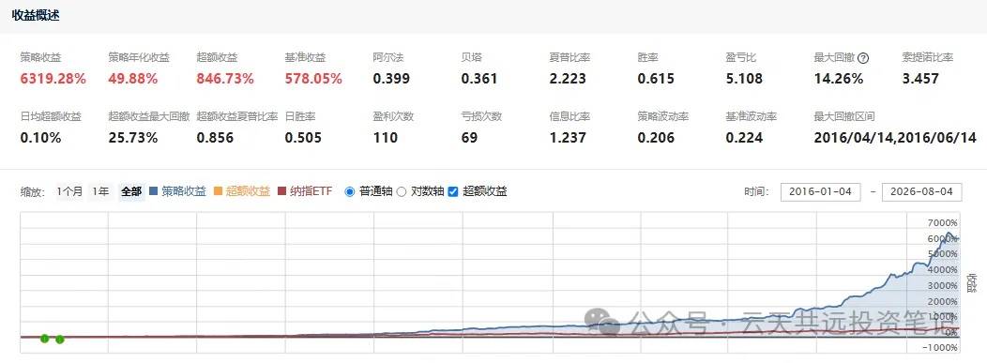
Task: Click the start date field 2016-01-04
Action: [x=820, y=192]
